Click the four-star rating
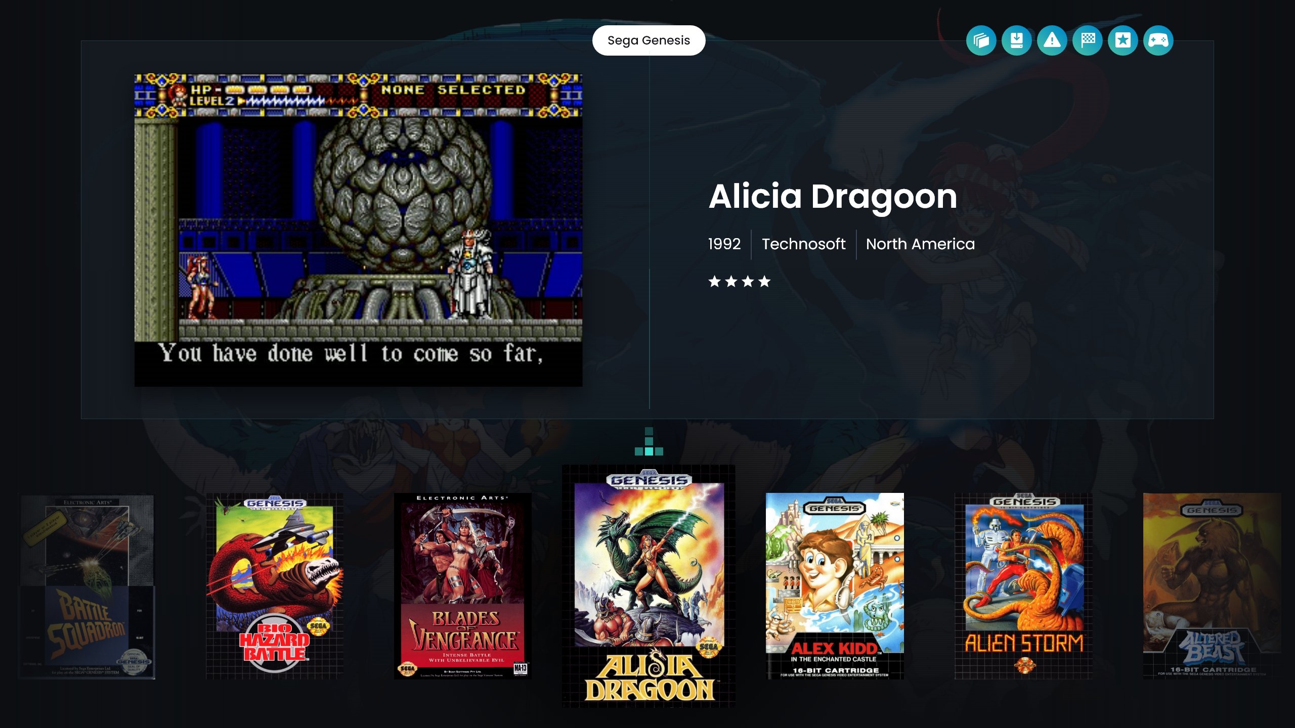This screenshot has width=1295, height=728. (x=739, y=282)
